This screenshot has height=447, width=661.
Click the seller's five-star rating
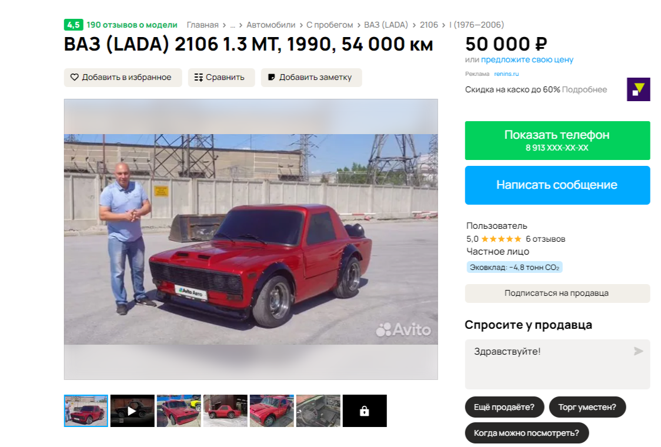[501, 239]
